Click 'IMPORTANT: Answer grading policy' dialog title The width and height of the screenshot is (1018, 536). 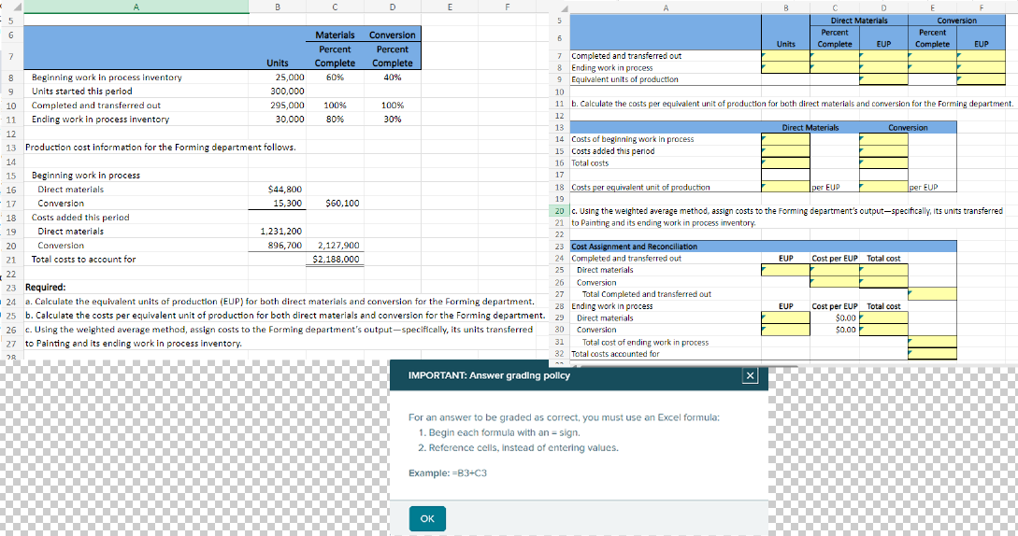click(489, 375)
